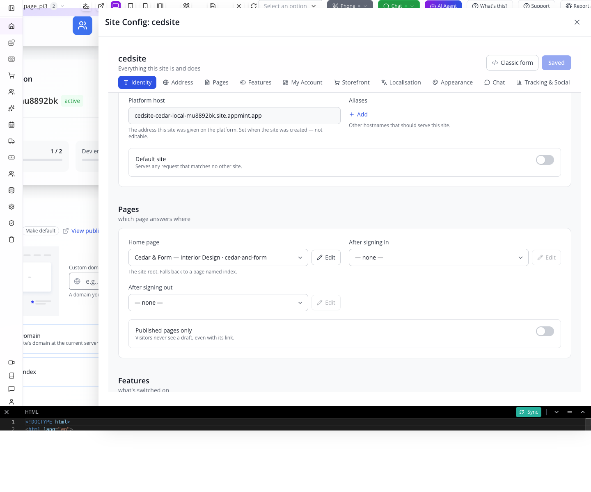Open the Select an option dropdown
The height and width of the screenshot is (492, 591).
pyautogui.click(x=290, y=6)
